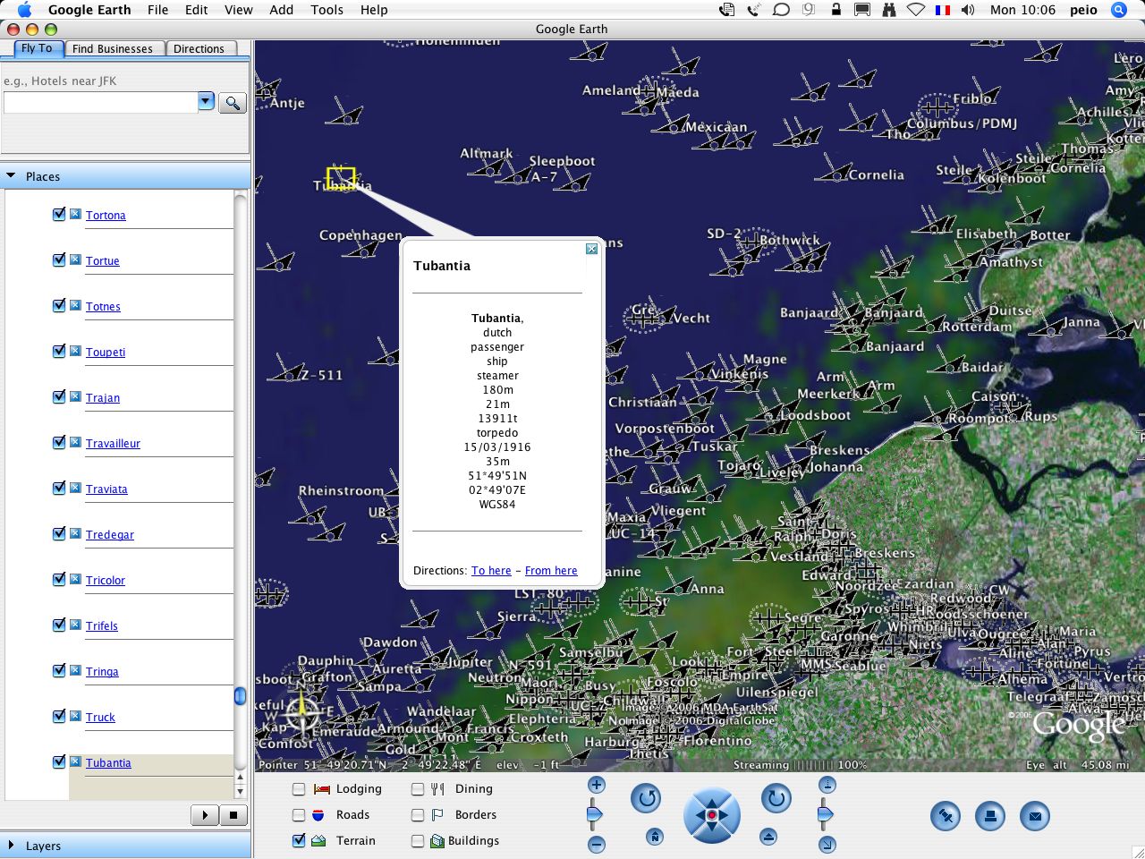Reset north orientation with N button

655,837
